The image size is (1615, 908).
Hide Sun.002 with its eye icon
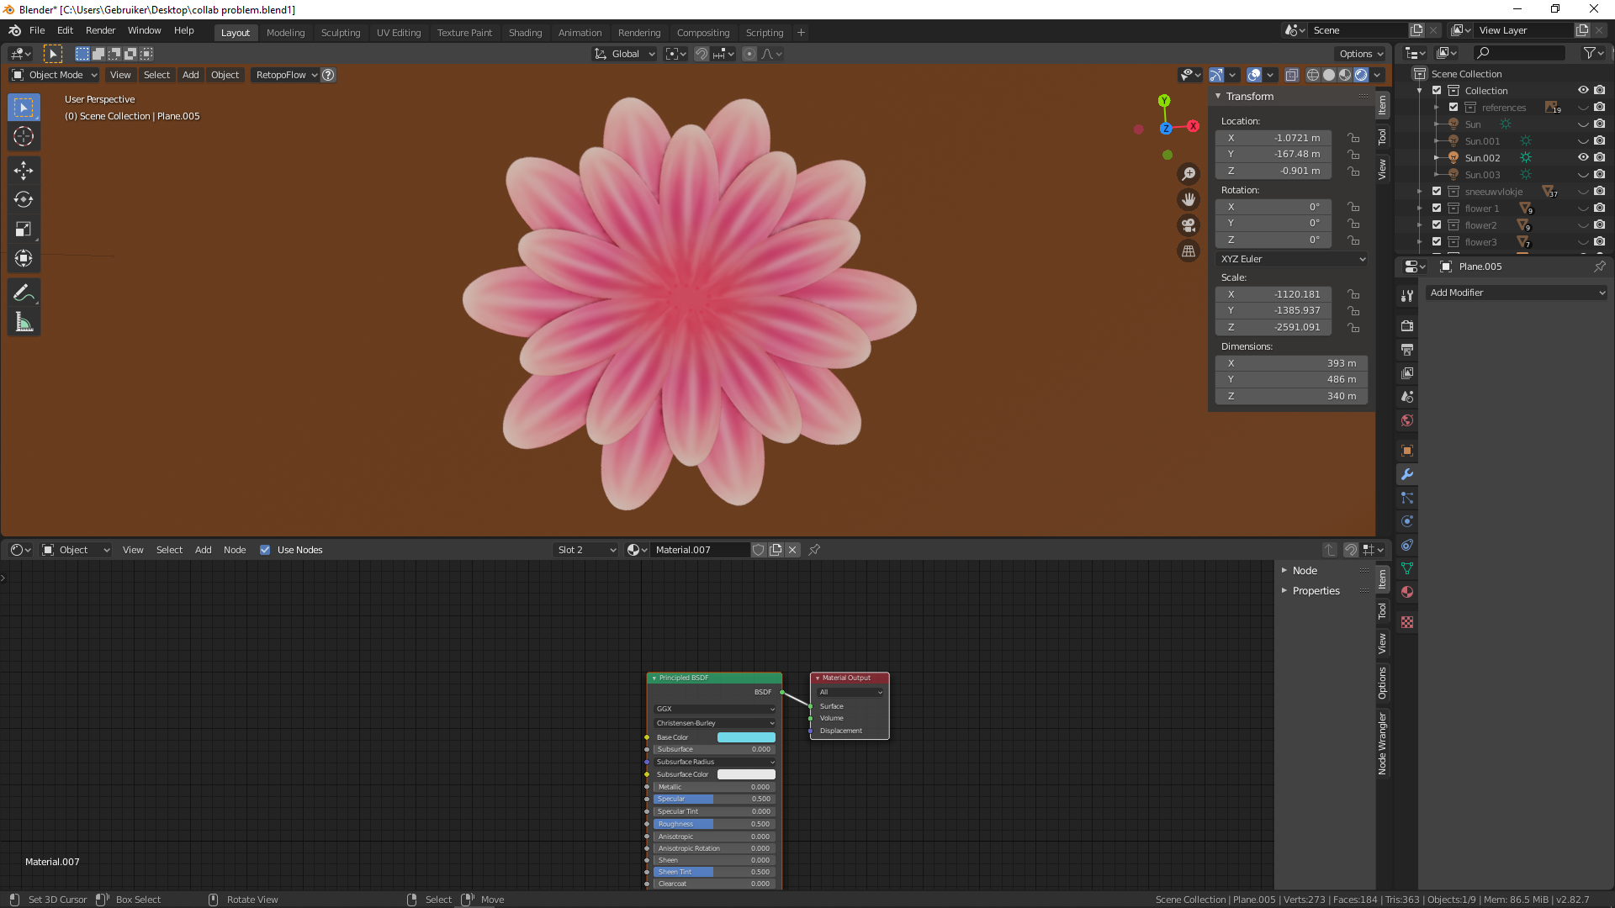point(1582,157)
